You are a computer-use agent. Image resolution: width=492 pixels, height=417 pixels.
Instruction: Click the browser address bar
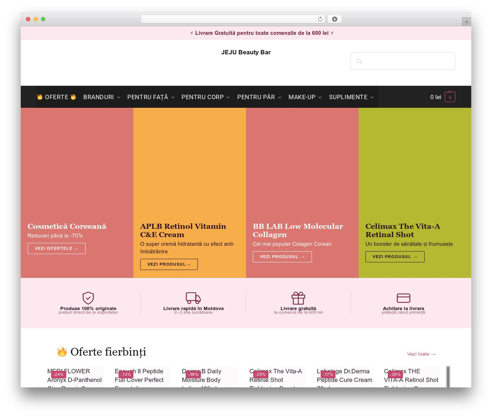(233, 19)
